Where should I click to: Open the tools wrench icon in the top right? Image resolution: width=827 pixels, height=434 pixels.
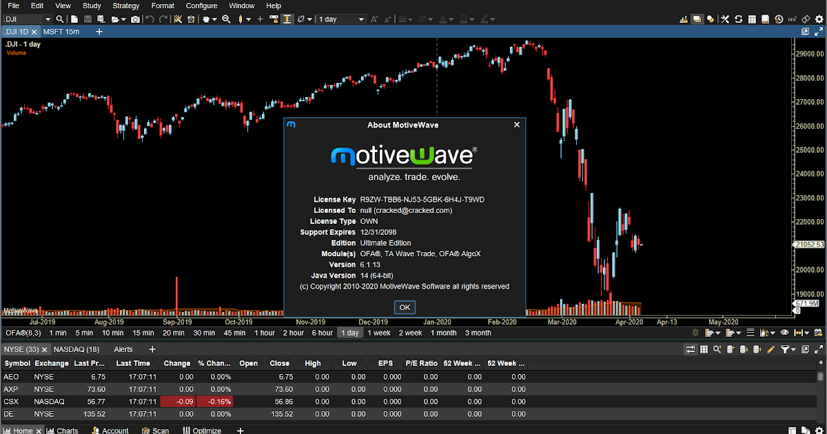725,19
